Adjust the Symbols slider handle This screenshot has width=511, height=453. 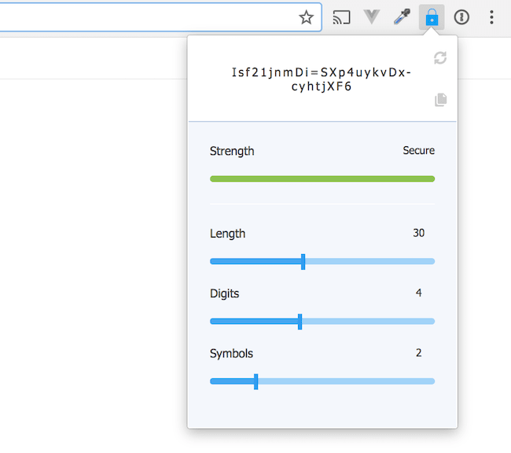pos(256,381)
